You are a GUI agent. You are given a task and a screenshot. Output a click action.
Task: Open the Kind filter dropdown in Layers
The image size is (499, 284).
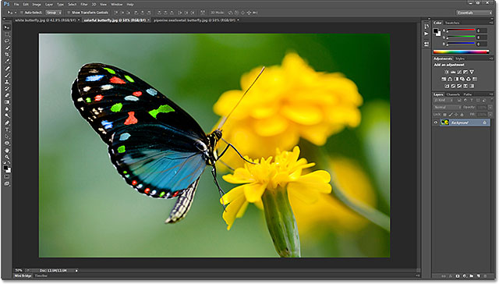click(x=444, y=101)
